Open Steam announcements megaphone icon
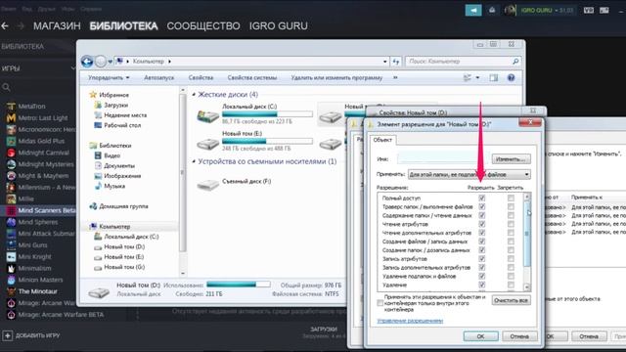 click(473, 10)
